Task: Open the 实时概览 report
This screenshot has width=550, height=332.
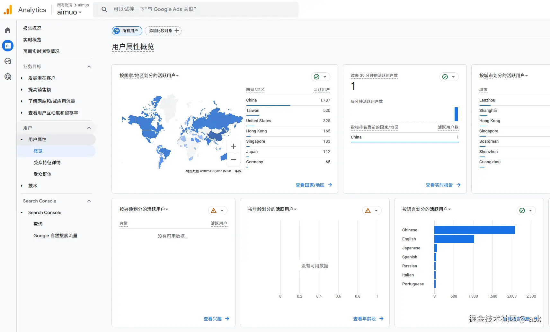Action: [x=32, y=40]
